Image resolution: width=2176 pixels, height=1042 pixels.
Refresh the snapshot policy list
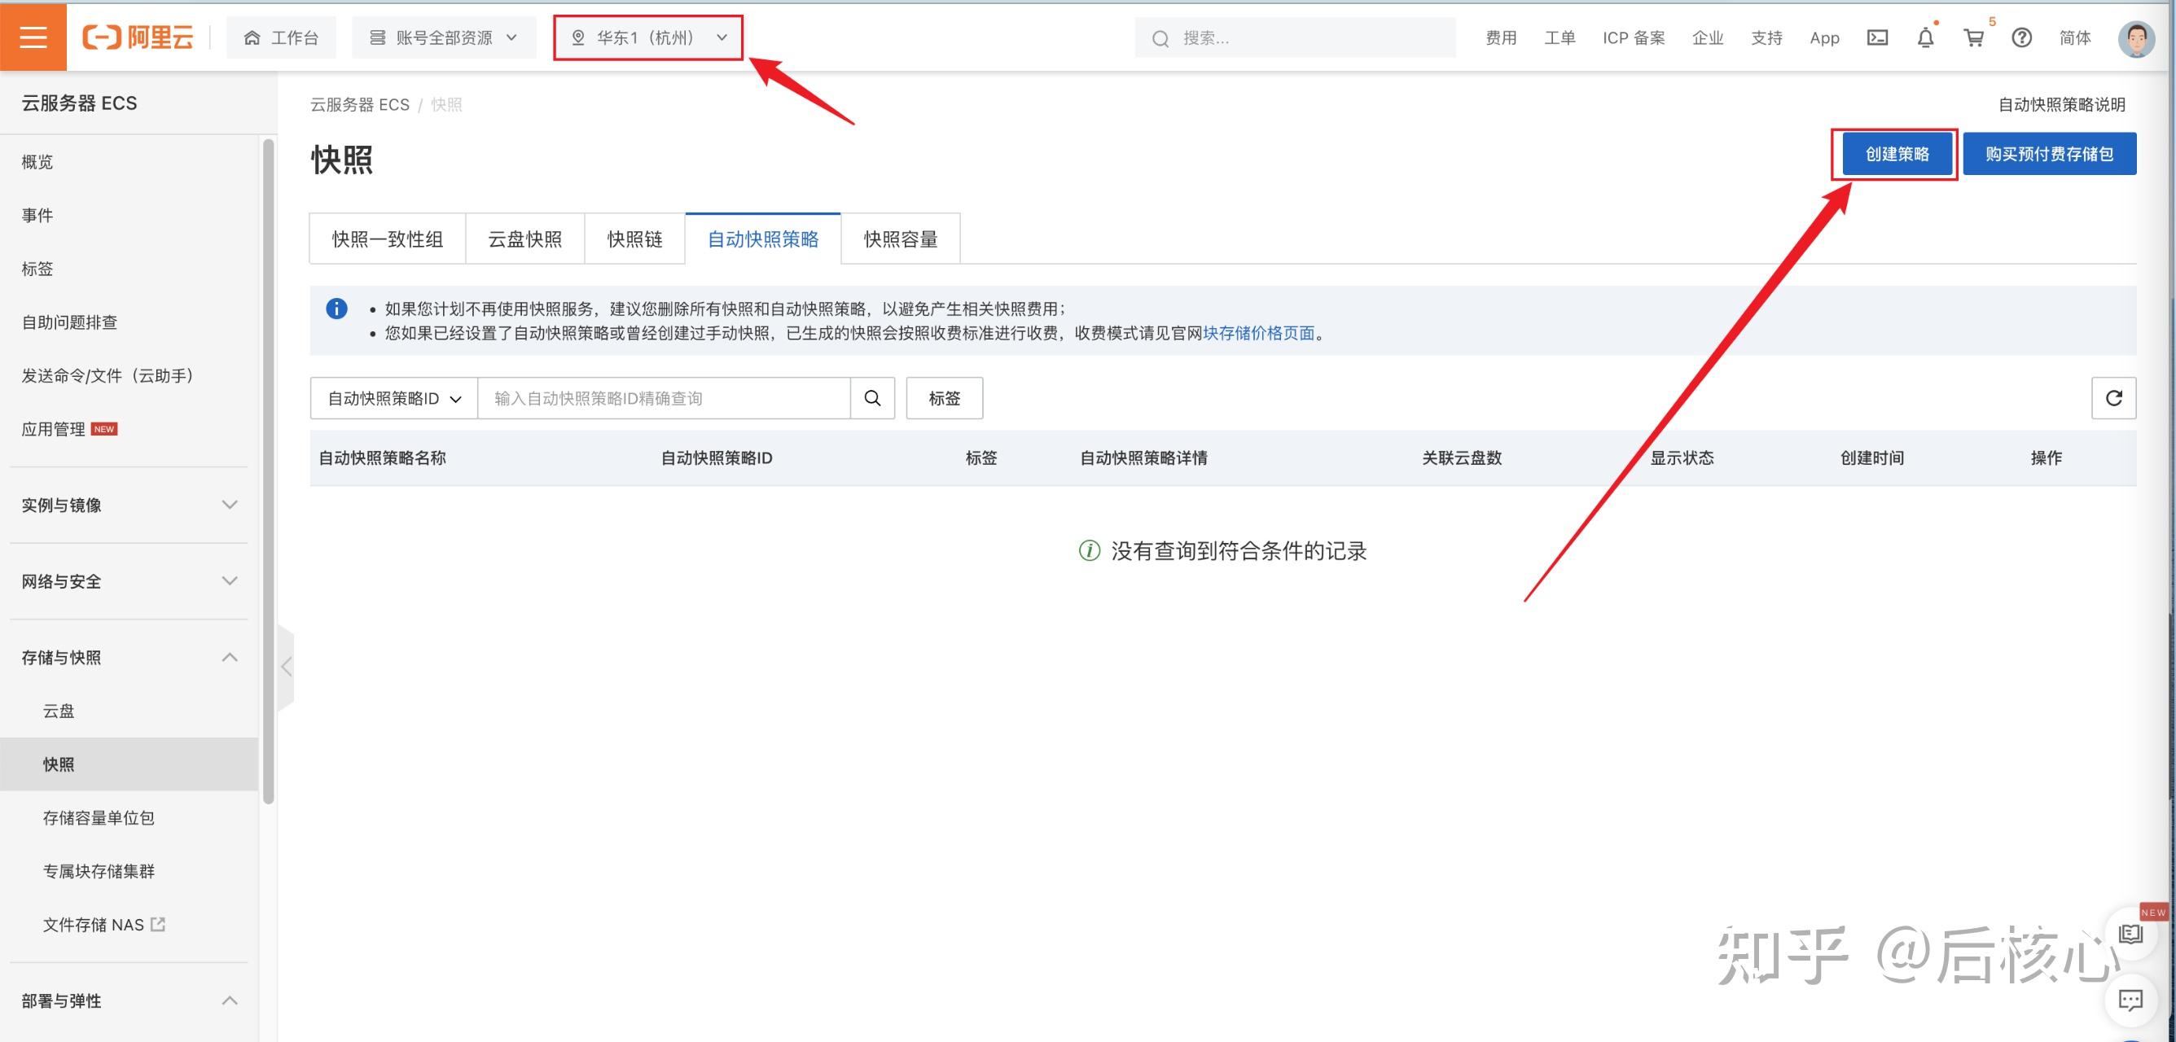pos(2113,398)
